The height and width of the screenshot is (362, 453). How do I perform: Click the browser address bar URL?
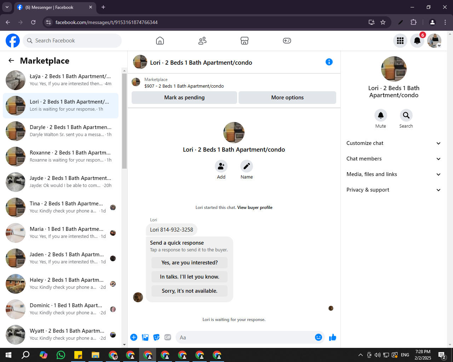[x=107, y=22]
